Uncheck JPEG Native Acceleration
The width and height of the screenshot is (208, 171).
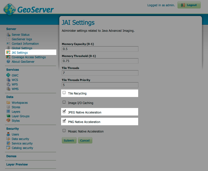[x=64, y=111]
